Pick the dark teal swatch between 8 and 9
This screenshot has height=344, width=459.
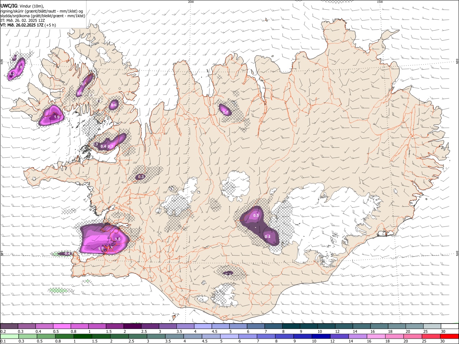[x=291, y=326]
